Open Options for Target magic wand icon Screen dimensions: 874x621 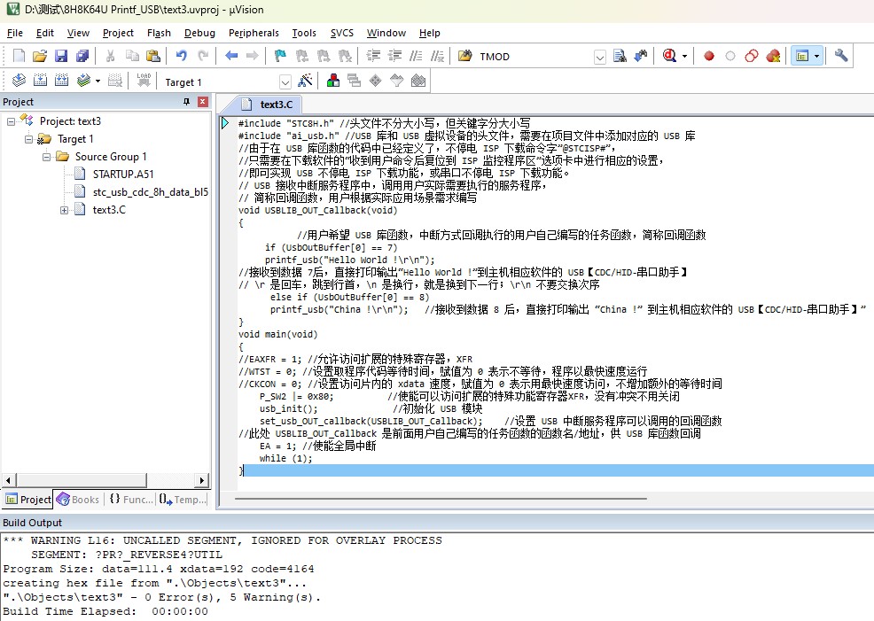[x=306, y=82]
